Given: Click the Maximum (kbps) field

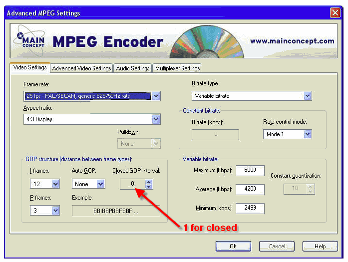Looking at the screenshot, I should [250, 170].
